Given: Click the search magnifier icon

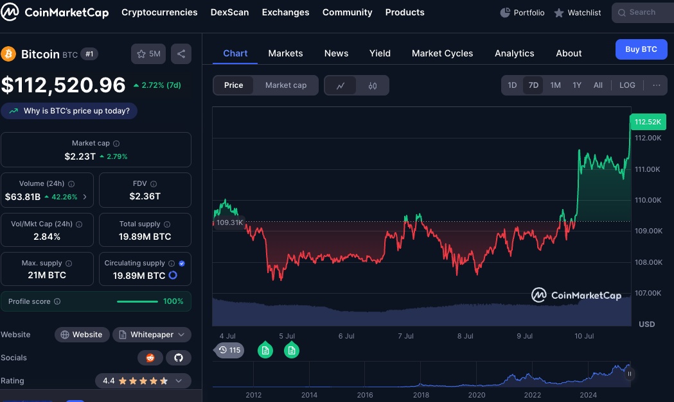Looking at the screenshot, I should coord(621,13).
